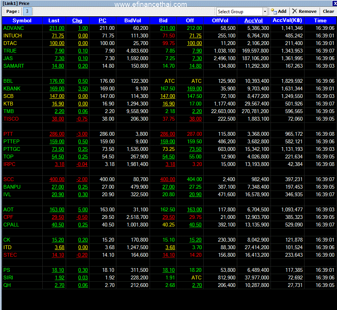Select the STEC symbol

(10, 255)
